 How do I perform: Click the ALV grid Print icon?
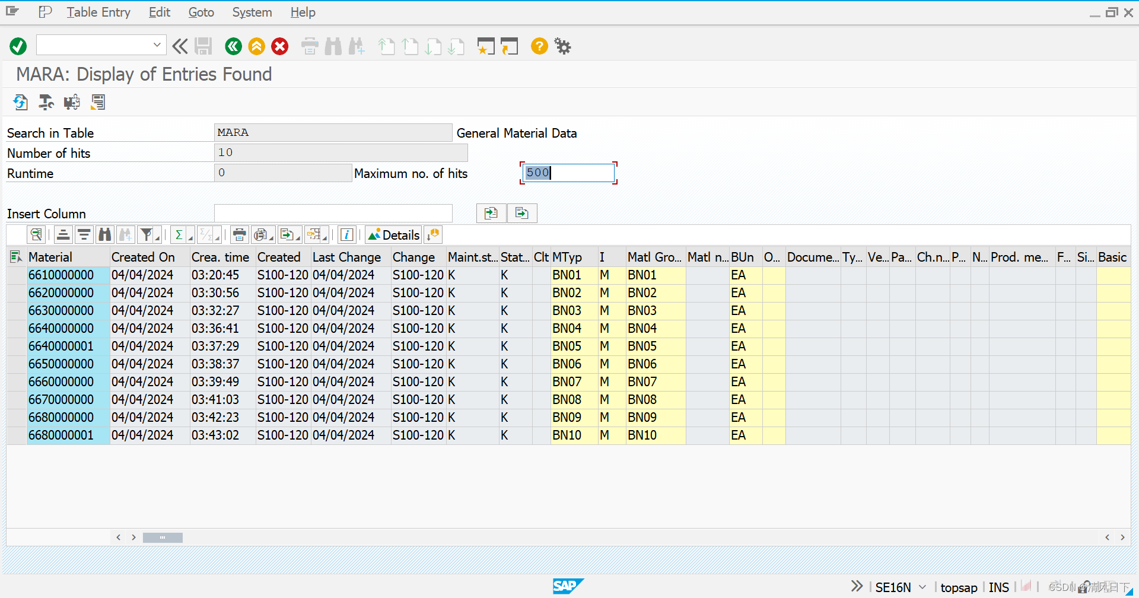click(239, 235)
